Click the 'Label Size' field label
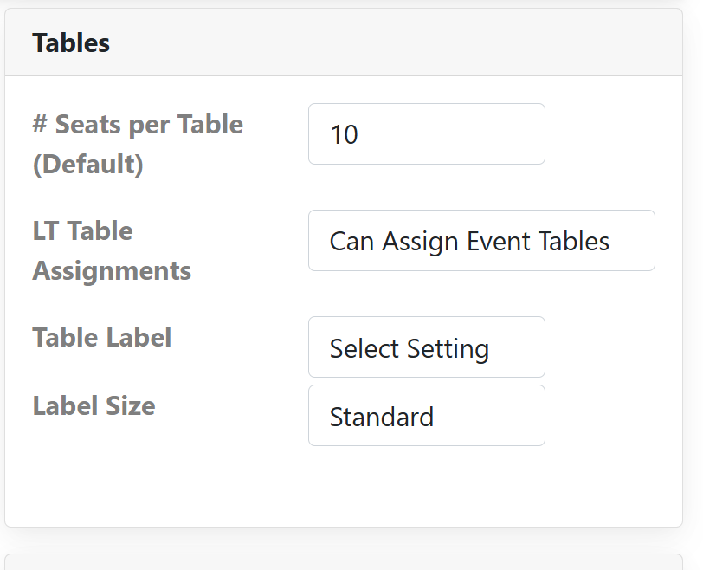This screenshot has height=570, width=703. point(94,405)
